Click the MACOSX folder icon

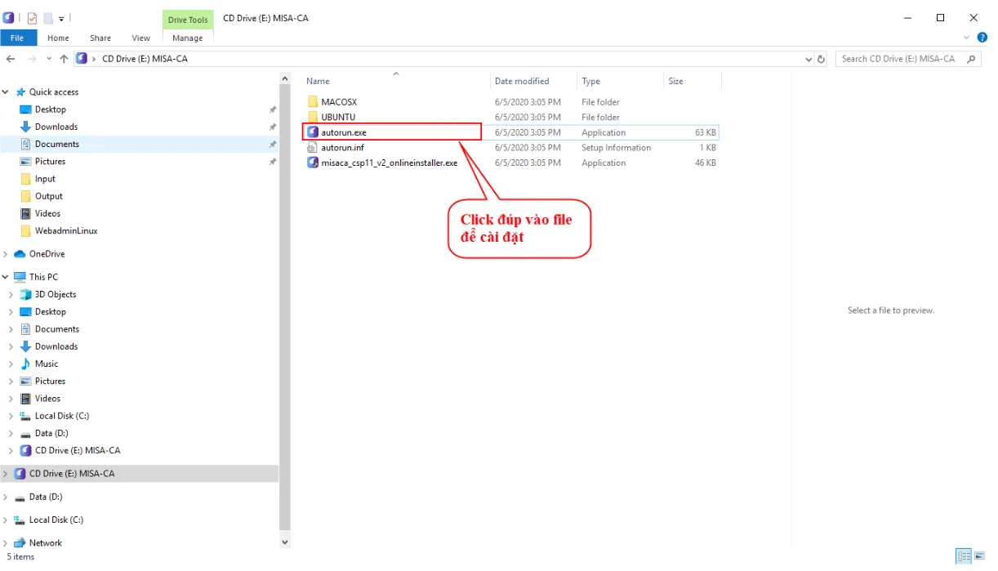click(312, 102)
